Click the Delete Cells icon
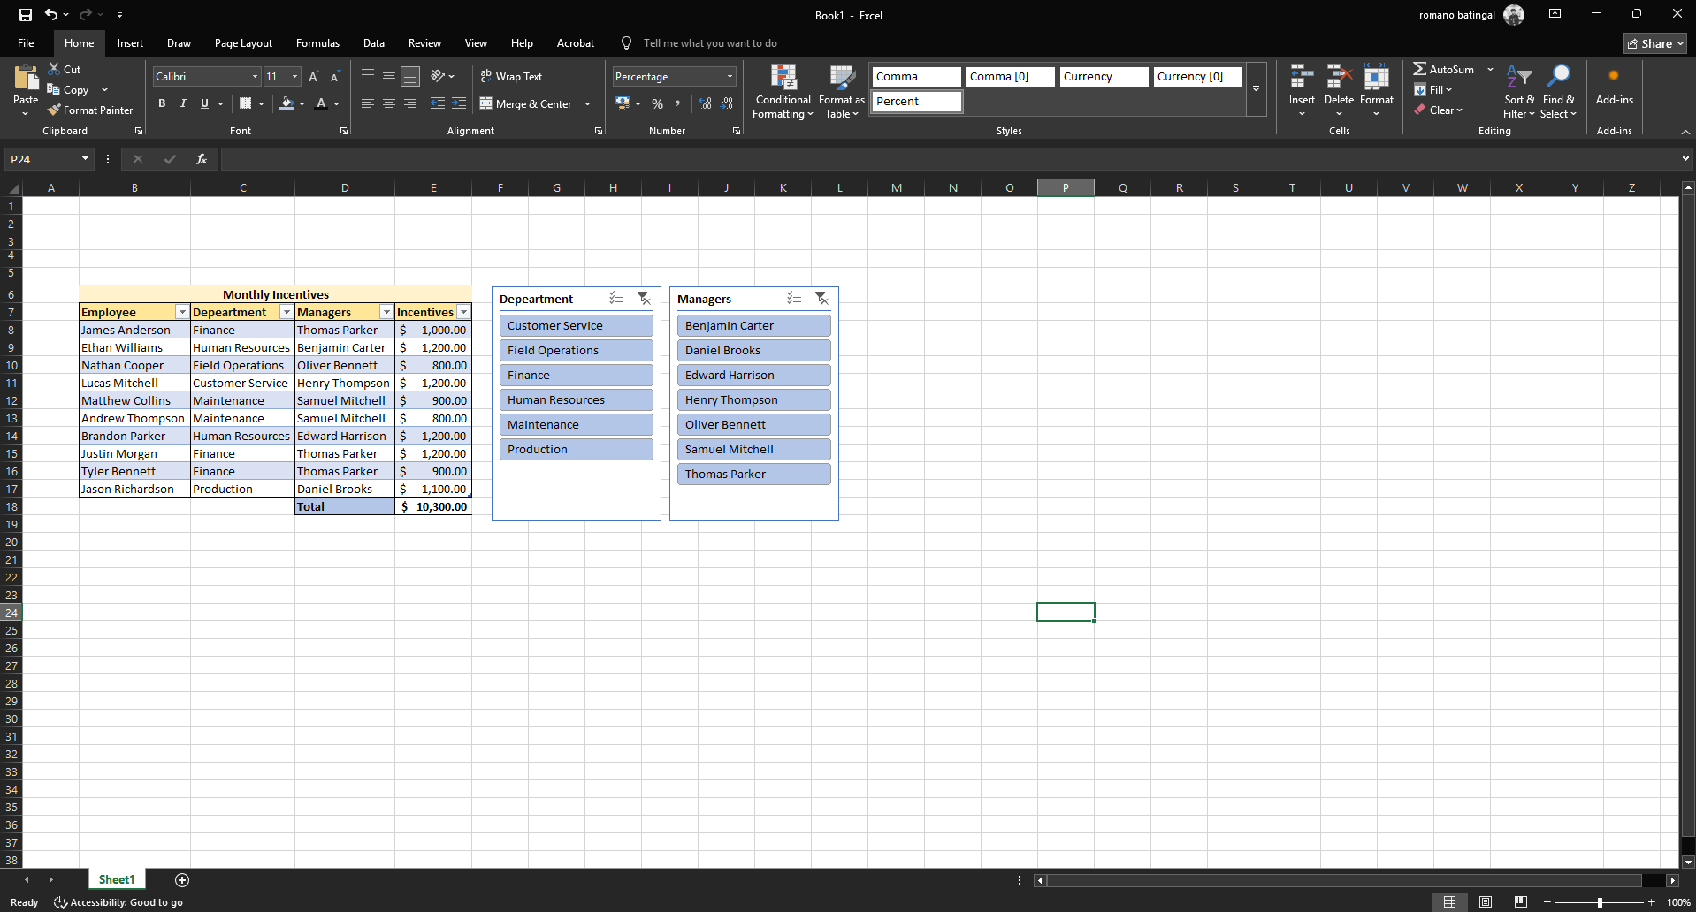The image size is (1696, 912). (1339, 77)
